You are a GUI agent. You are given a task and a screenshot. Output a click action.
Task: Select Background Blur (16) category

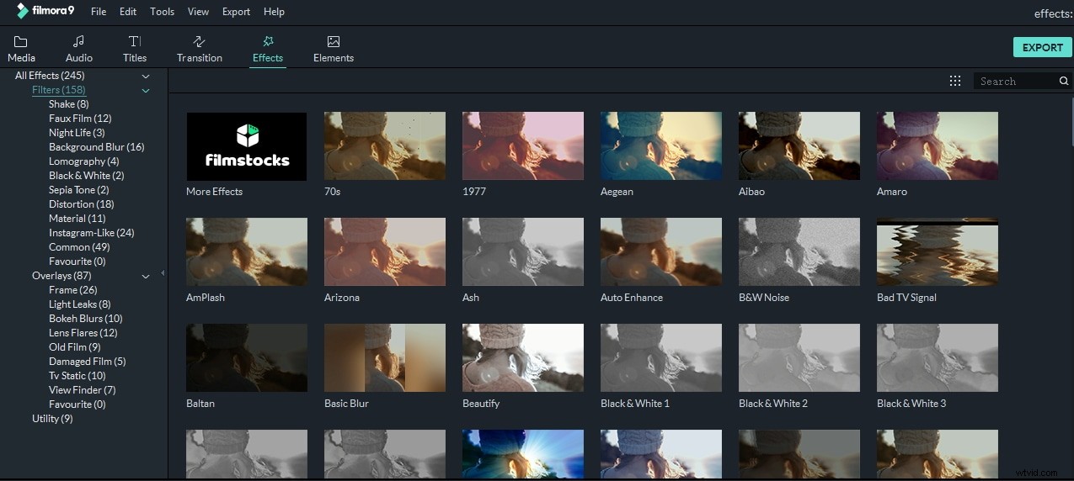click(96, 147)
